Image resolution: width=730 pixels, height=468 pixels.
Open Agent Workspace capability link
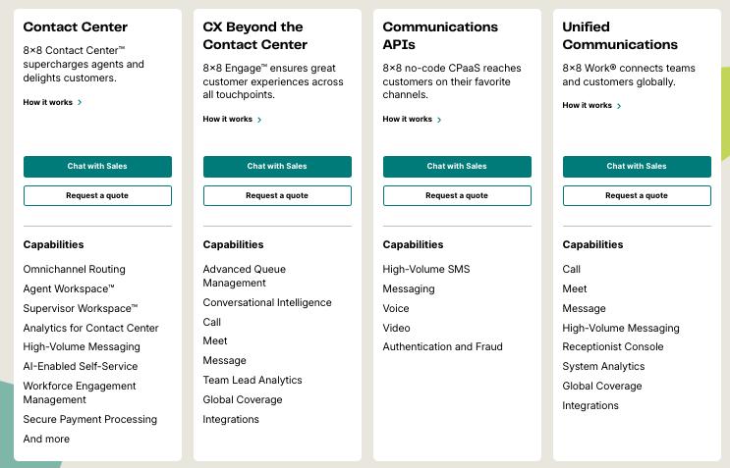[x=69, y=289]
